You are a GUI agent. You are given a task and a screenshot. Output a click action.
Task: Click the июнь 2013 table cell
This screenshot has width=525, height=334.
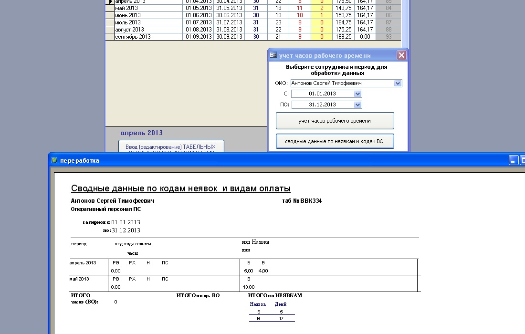coord(148,15)
